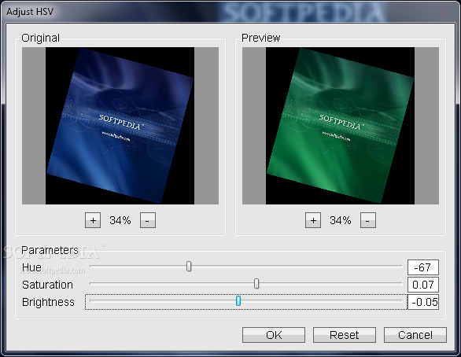This screenshot has width=461, height=357.
Task: Zoom in the Original image with plus button
Action: click(93, 220)
